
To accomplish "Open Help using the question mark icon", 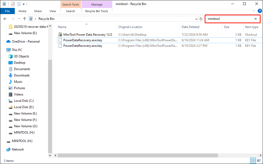I will (260, 11).
